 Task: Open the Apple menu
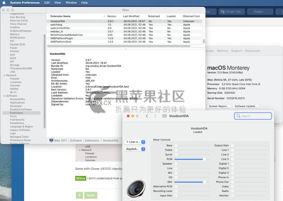click(4, 3)
